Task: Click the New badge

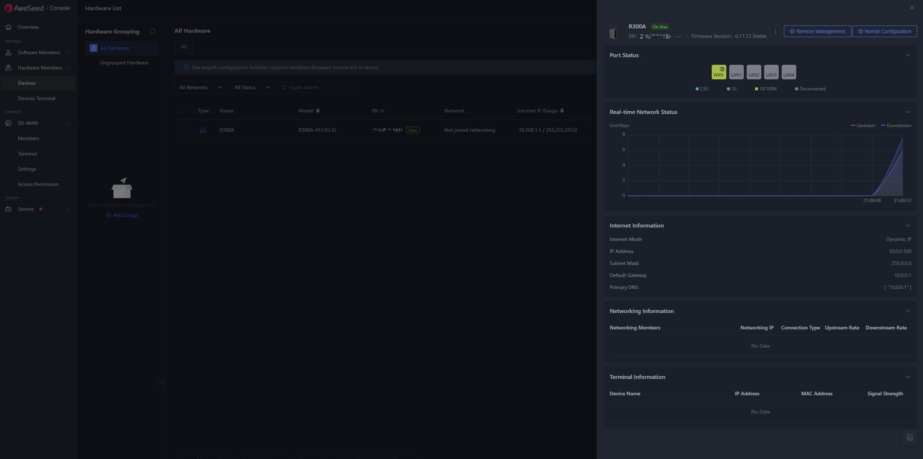Action: [x=413, y=130]
